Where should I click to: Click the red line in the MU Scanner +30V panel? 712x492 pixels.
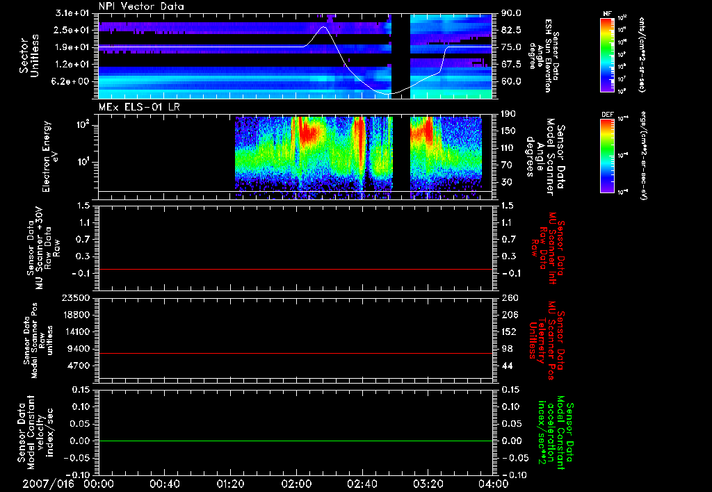295,269
